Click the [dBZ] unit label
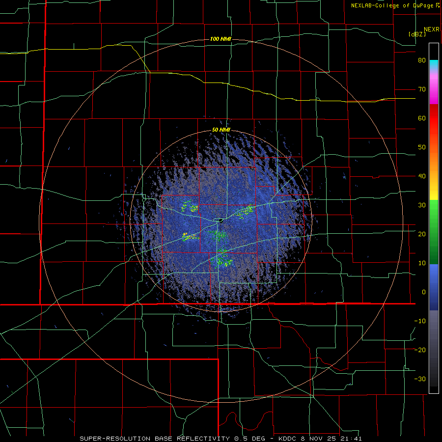Screen dimensions: 442x442 [417, 34]
